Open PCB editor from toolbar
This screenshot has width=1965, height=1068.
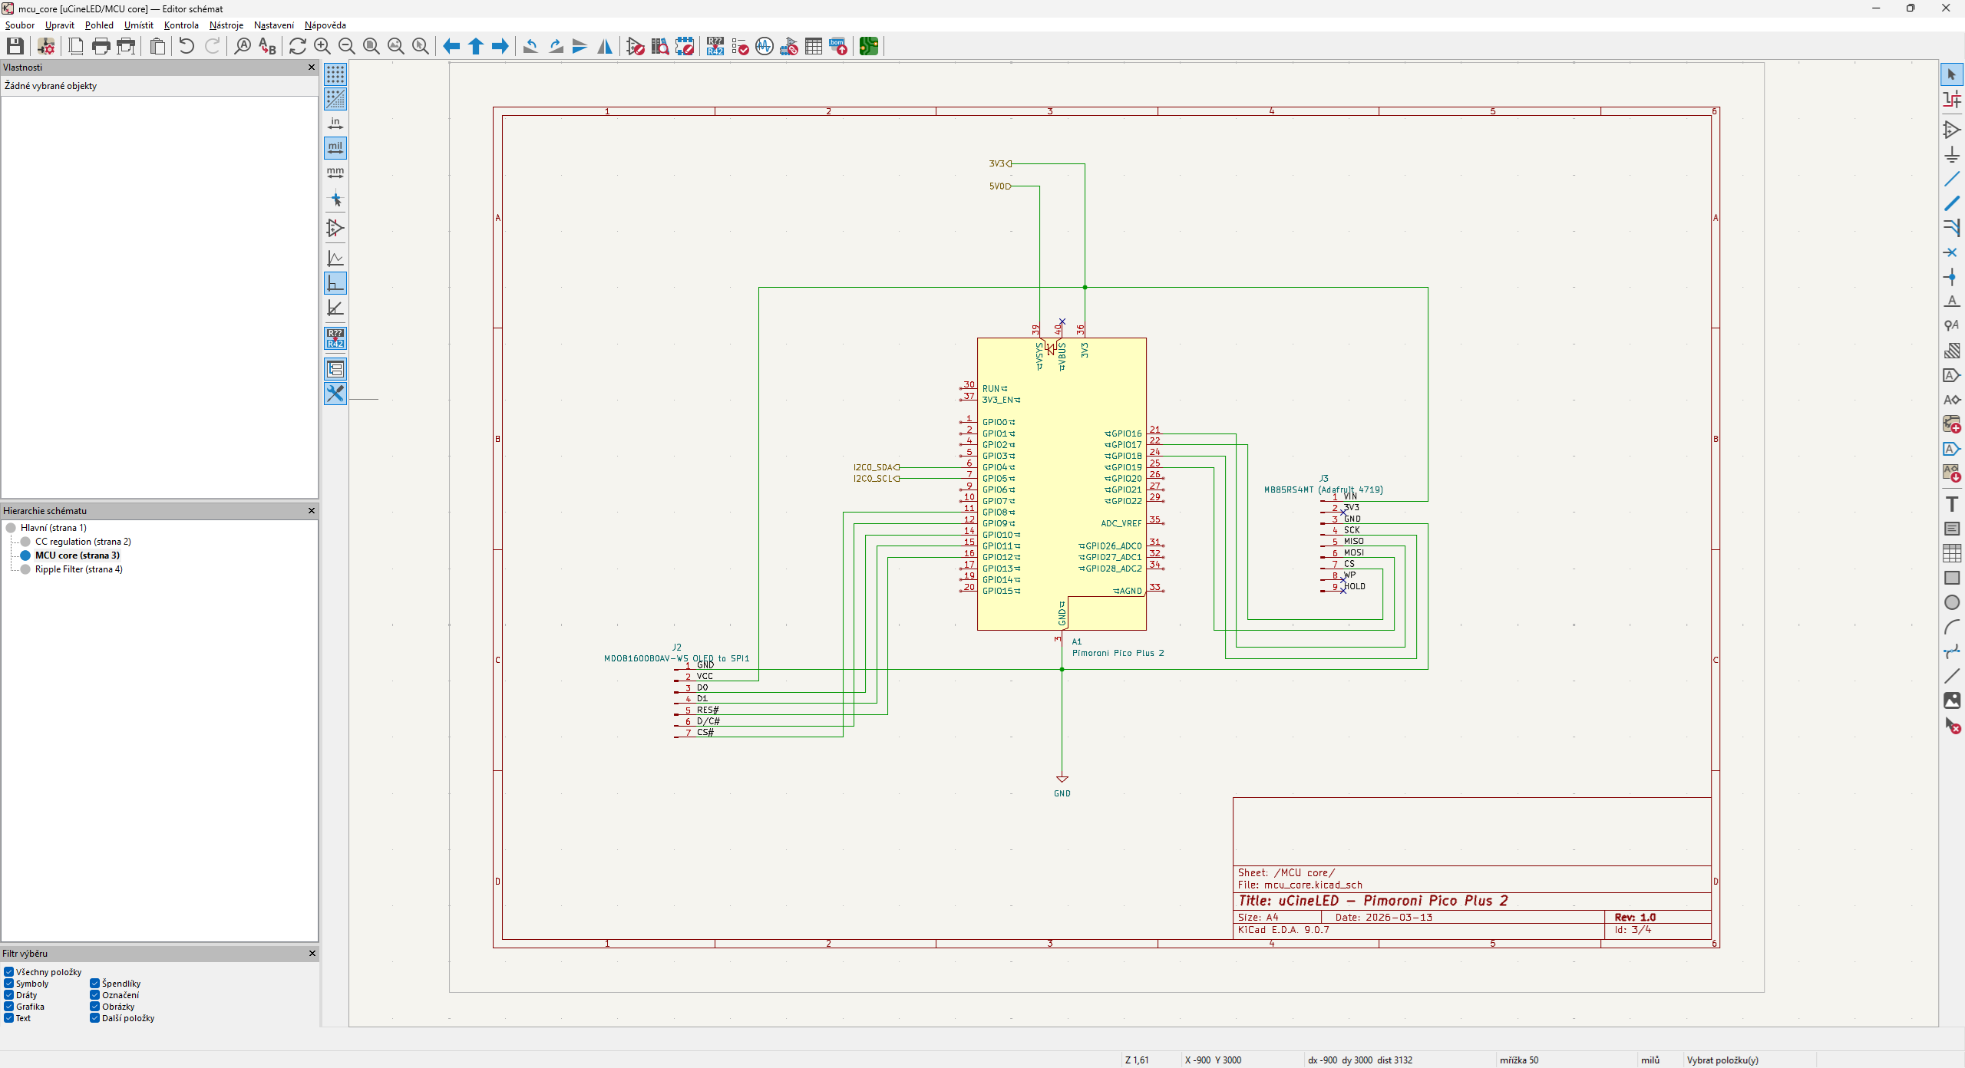pos(868,47)
